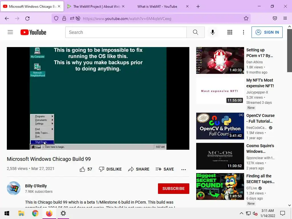Open OpenCV & Python course thumbnail

coord(220,126)
